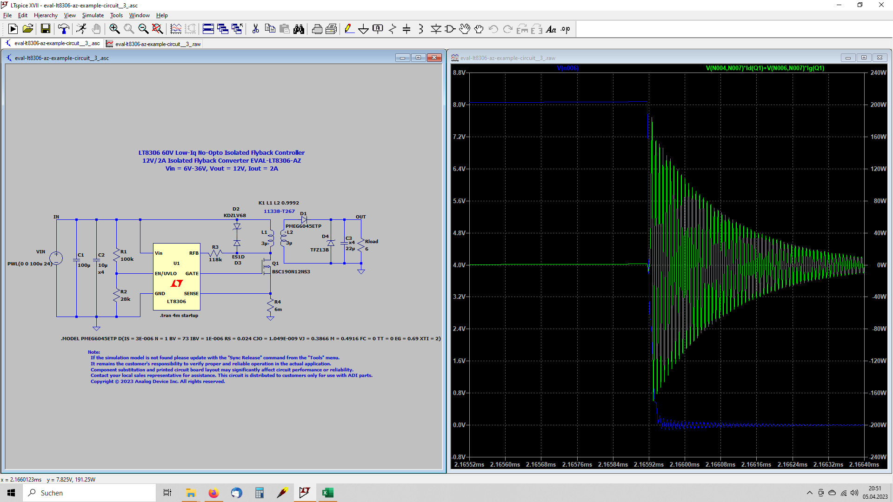Click the Q1 BSC190N12NS3 MOSFET label
893x502 pixels.
click(x=291, y=271)
